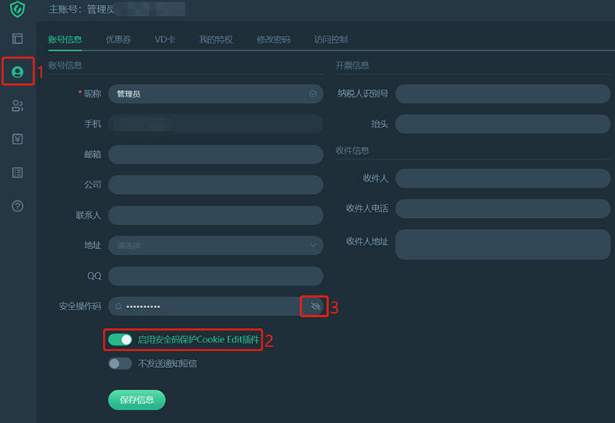Go to the 访问控制 tab
Viewport: 615px width, 423px height.
[330, 39]
